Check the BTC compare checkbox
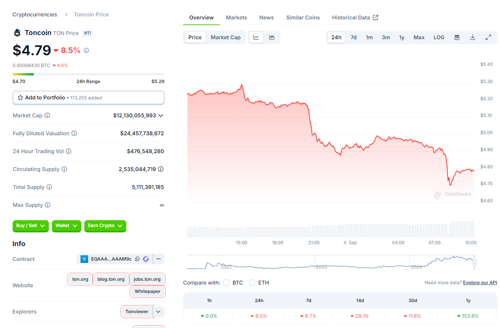Viewport: 501px width, 328px height. click(226, 283)
